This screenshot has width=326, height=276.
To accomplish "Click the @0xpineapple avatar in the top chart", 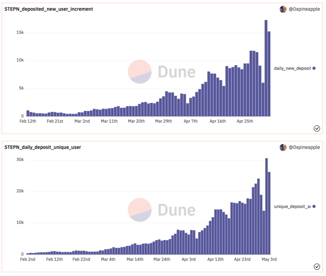I will tap(283, 9).
